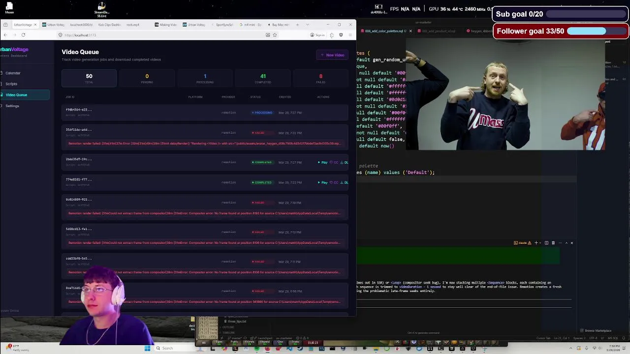Click COMPLETED badge of Mar 29, 7:27 PM job
This screenshot has width=630, height=354.
click(262, 162)
